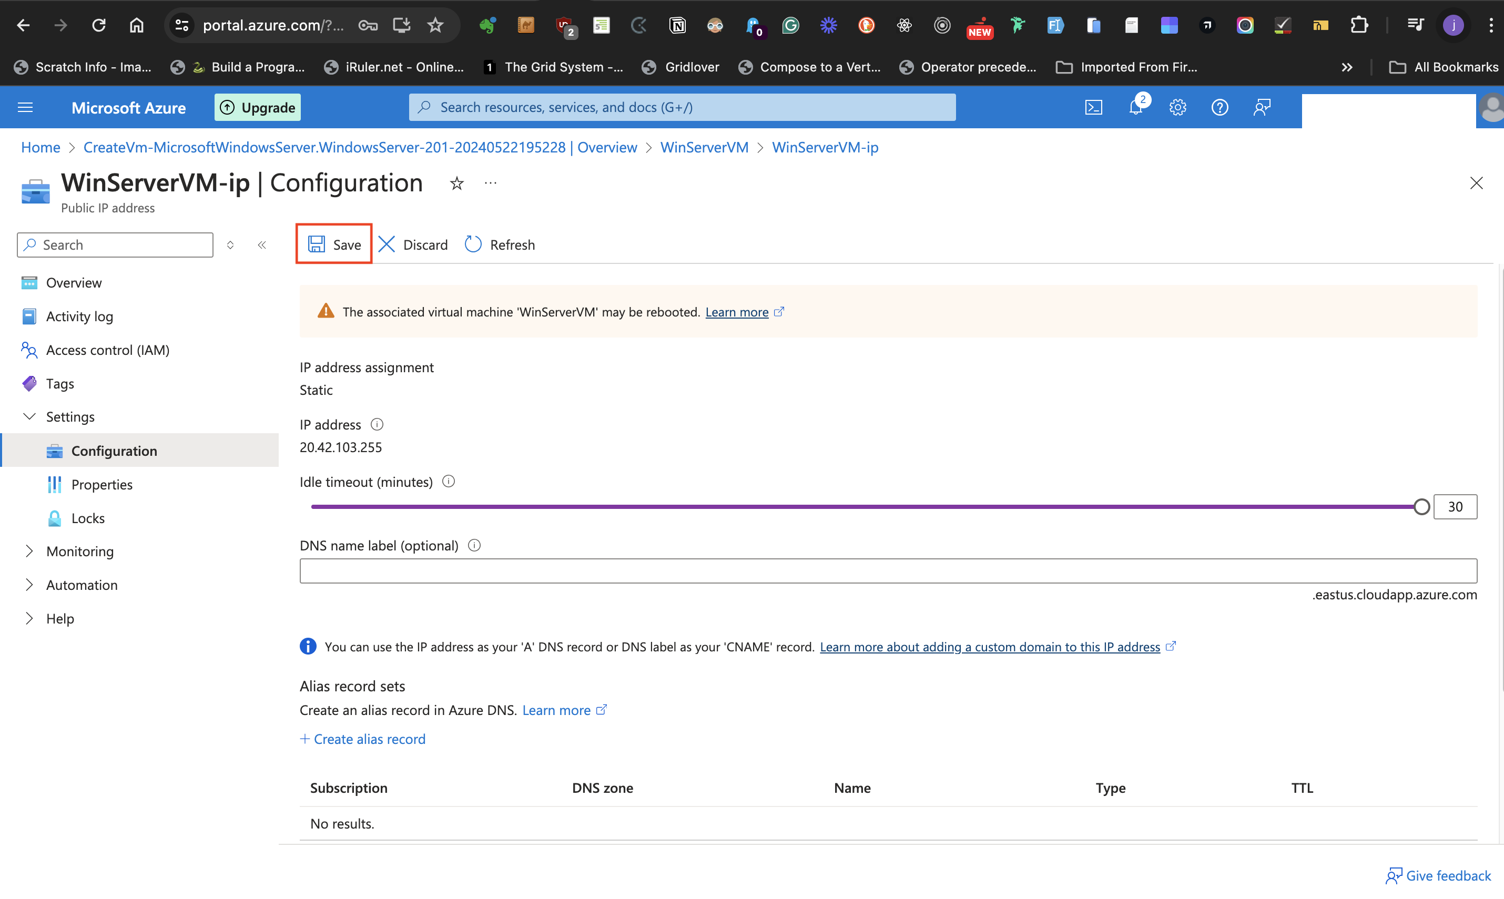Open the Properties menu item
The height and width of the screenshot is (899, 1504).
[101, 484]
